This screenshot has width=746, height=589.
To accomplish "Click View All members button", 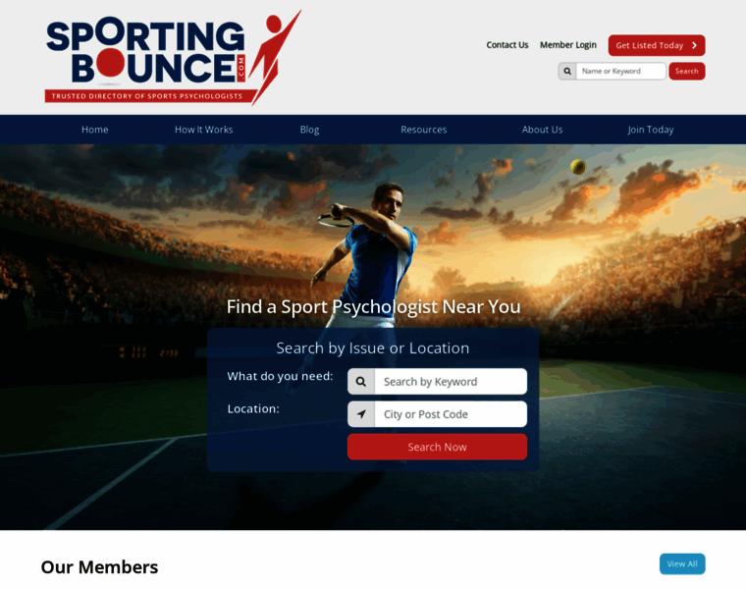I will click(682, 563).
